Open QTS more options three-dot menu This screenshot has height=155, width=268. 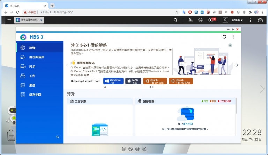click(x=250, y=20)
